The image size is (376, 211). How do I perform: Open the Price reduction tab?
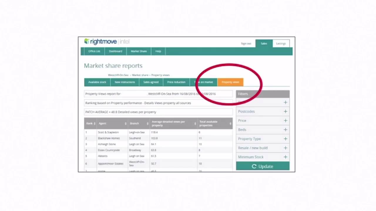[x=176, y=82]
